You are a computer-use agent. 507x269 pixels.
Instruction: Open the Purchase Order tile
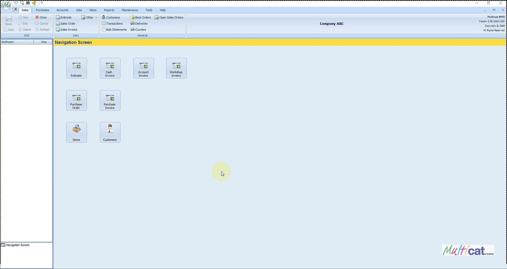tap(77, 100)
